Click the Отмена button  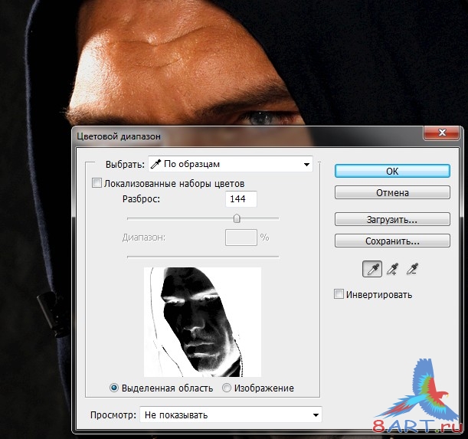click(x=392, y=192)
